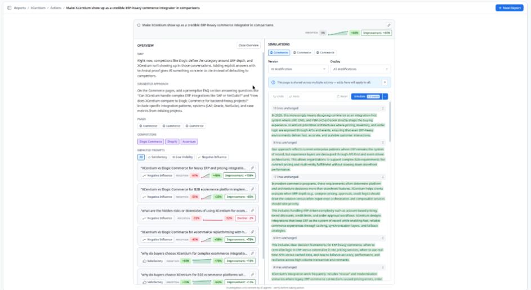The width and height of the screenshot is (531, 290).
Task: Click the 'In 2026, this increasingly means' highlighted paragraph
Action: point(328,126)
